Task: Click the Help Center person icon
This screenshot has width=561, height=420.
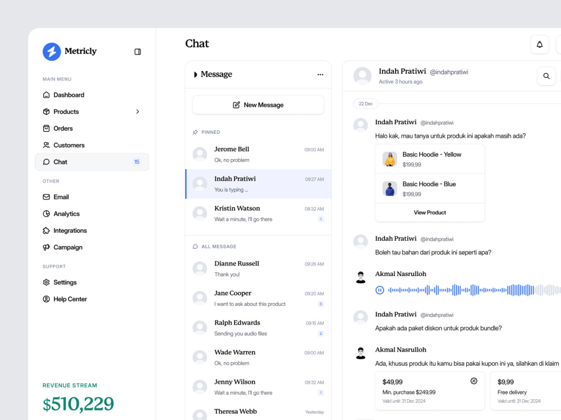Action: [x=46, y=299]
